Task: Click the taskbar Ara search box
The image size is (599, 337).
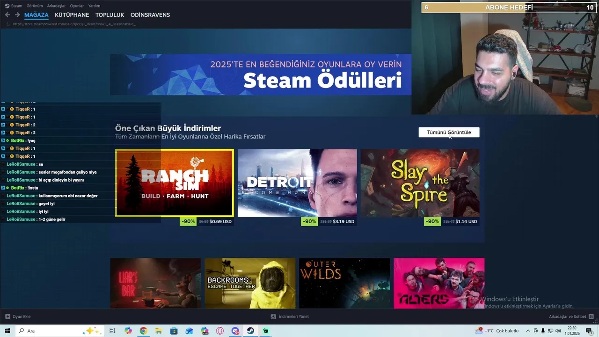Action: pyautogui.click(x=59, y=331)
